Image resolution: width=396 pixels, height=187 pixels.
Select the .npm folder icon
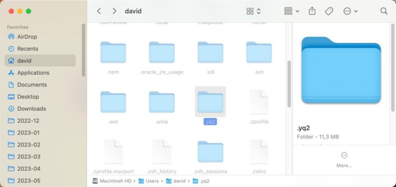tap(113, 52)
